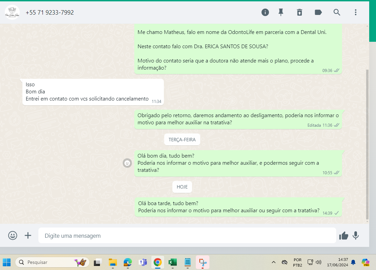Open Notepad app on taskbar

188,262
